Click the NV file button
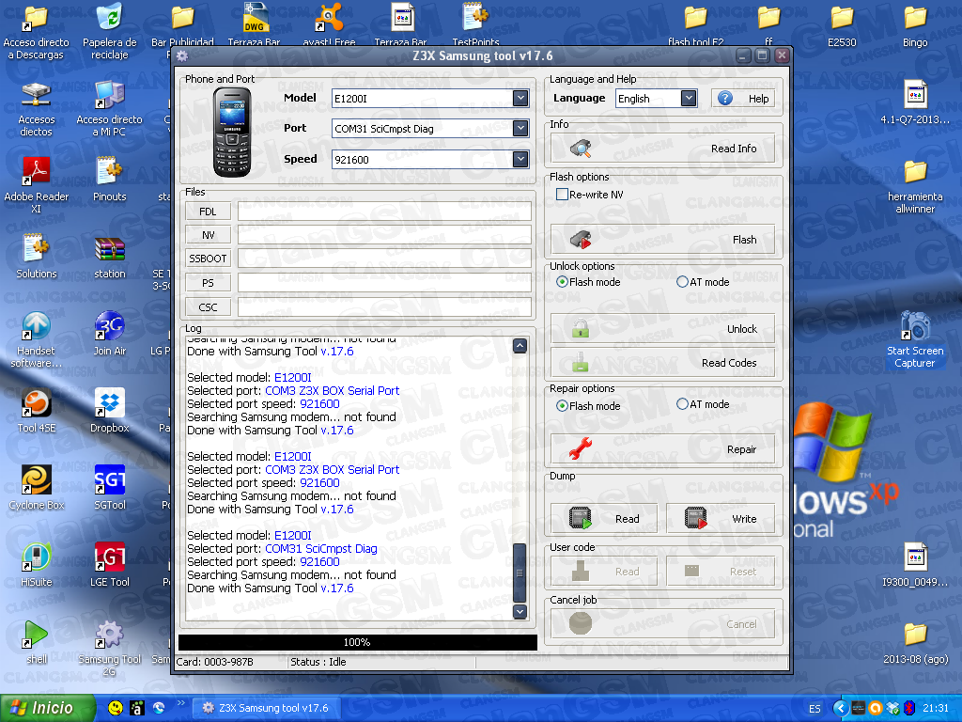The height and width of the screenshot is (722, 962). 208,235
